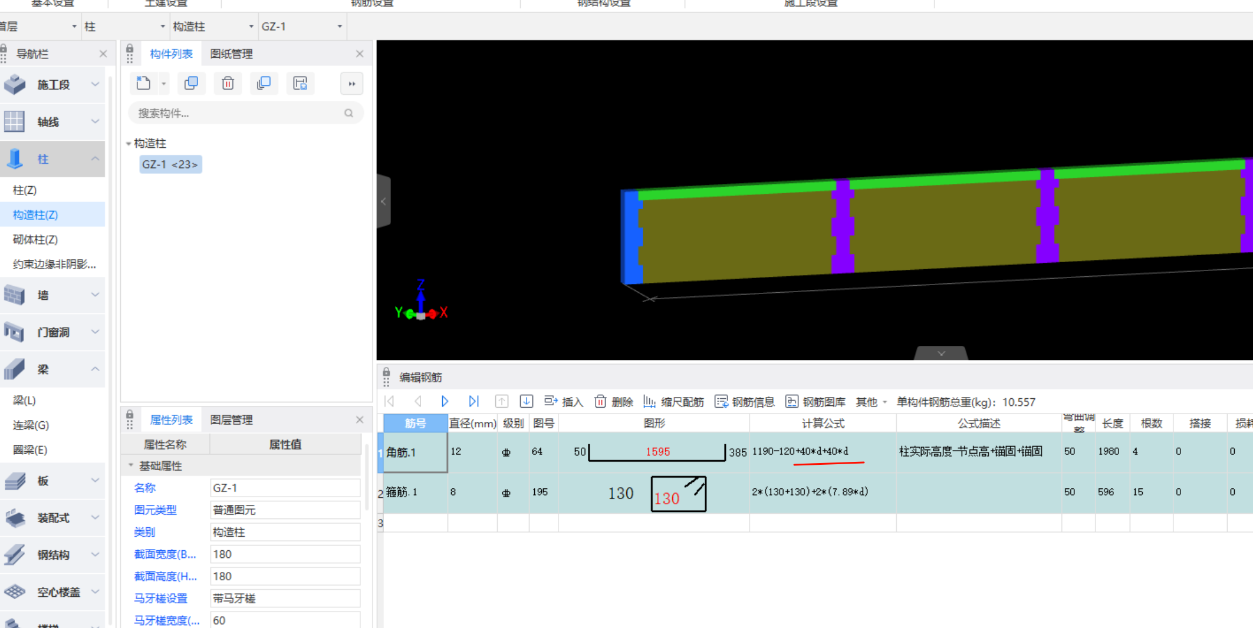Click the 空心楼盖 icon
Image resolution: width=1253 pixels, height=628 pixels.
[x=15, y=591]
